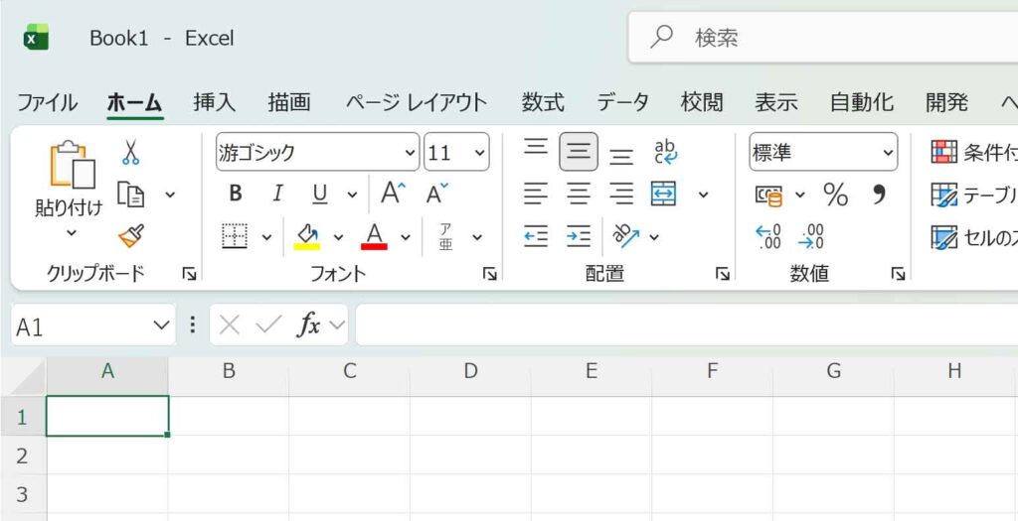Open the ファイル menu tab
Viewport: 1018px width, 521px height.
point(47,102)
